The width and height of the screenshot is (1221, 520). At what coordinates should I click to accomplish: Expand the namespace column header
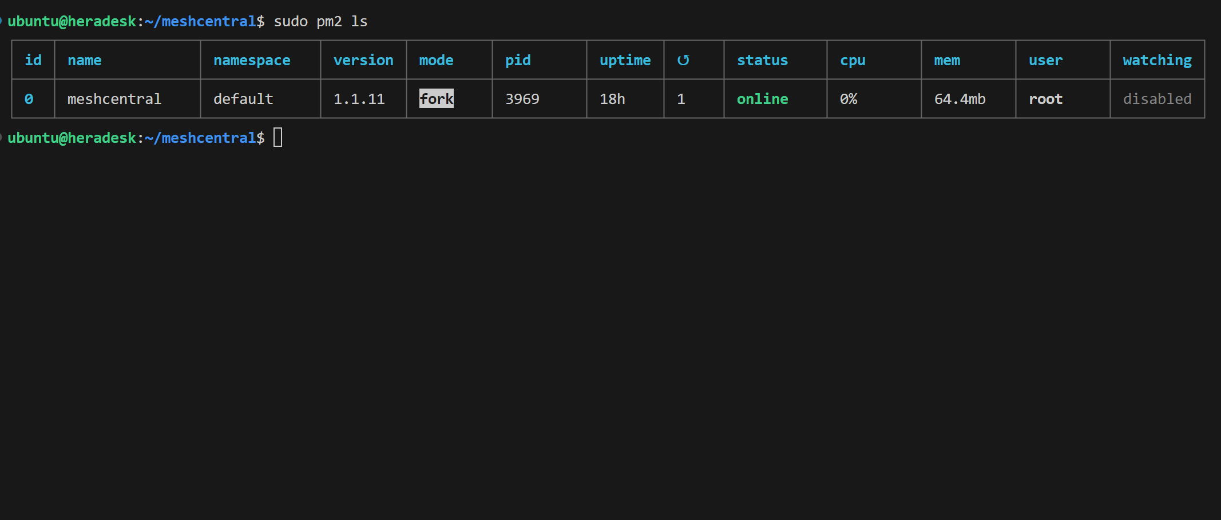click(252, 59)
